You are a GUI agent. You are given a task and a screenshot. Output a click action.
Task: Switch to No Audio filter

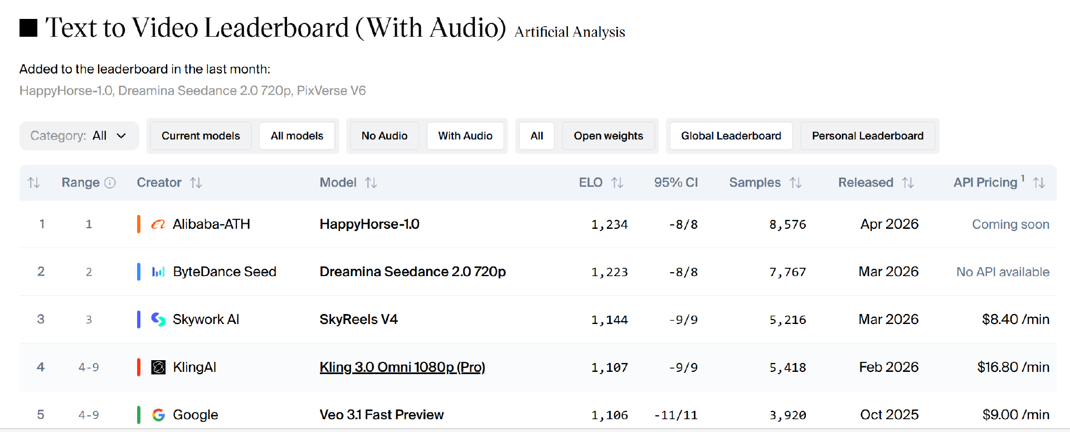click(x=384, y=136)
